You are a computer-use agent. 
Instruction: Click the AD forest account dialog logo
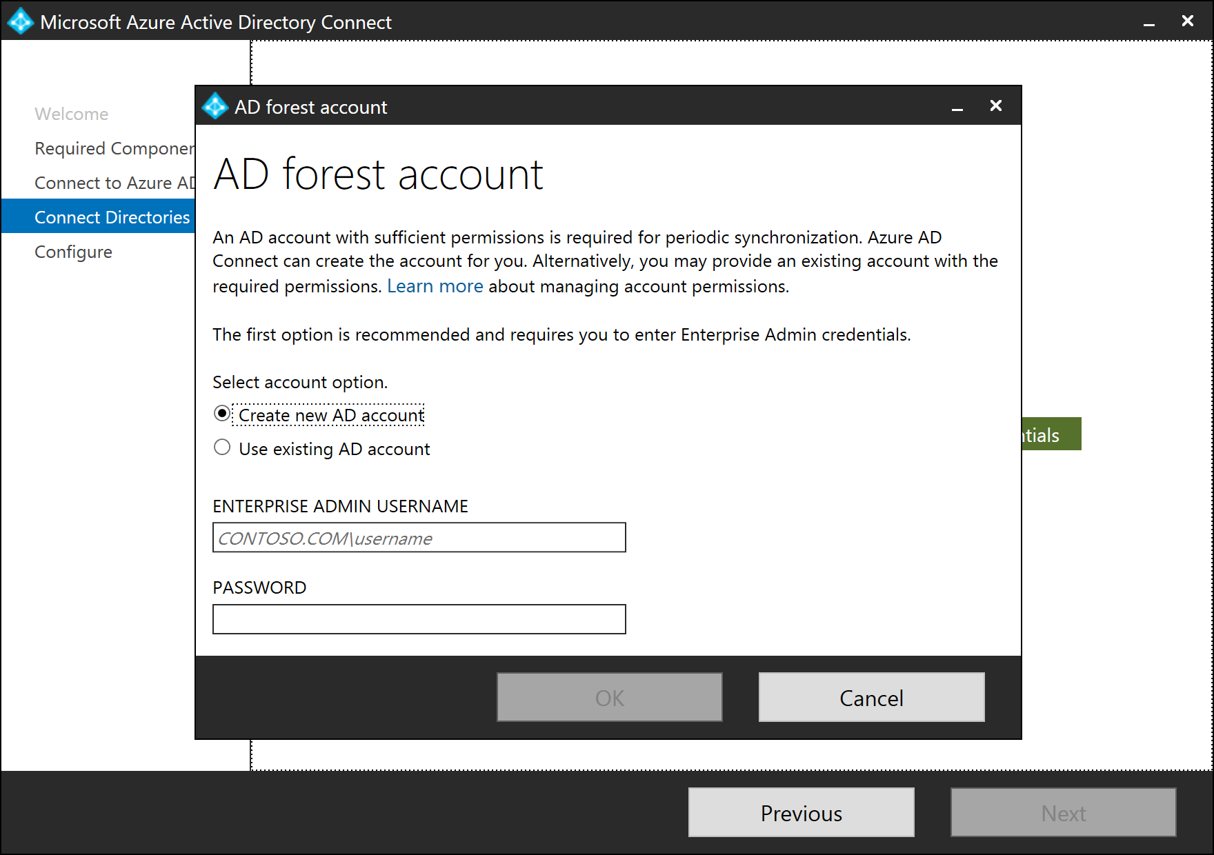click(215, 107)
